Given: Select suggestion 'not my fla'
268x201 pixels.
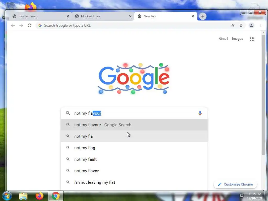Looking at the screenshot, I should (x=134, y=136).
